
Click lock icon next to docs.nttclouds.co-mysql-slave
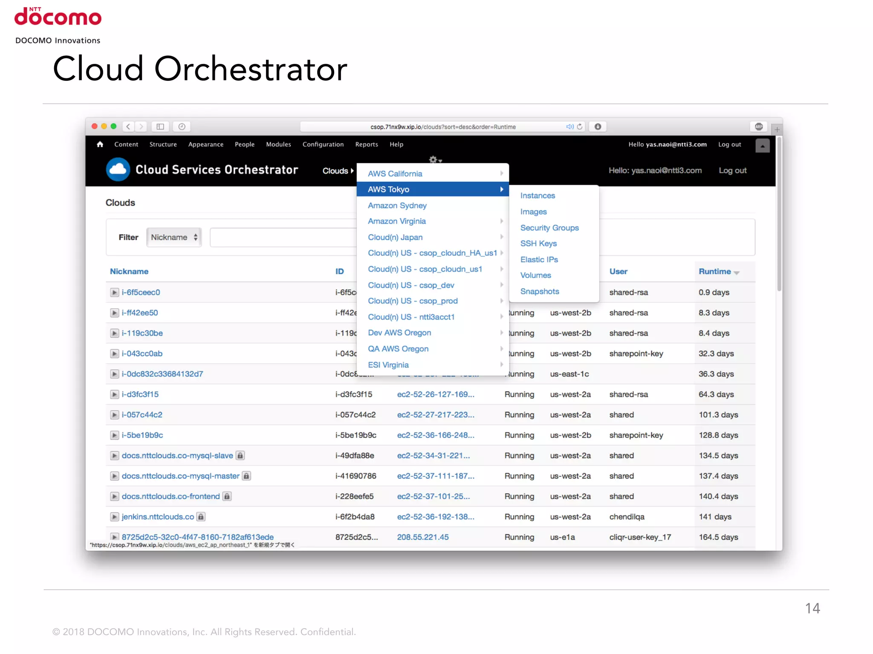tap(240, 456)
